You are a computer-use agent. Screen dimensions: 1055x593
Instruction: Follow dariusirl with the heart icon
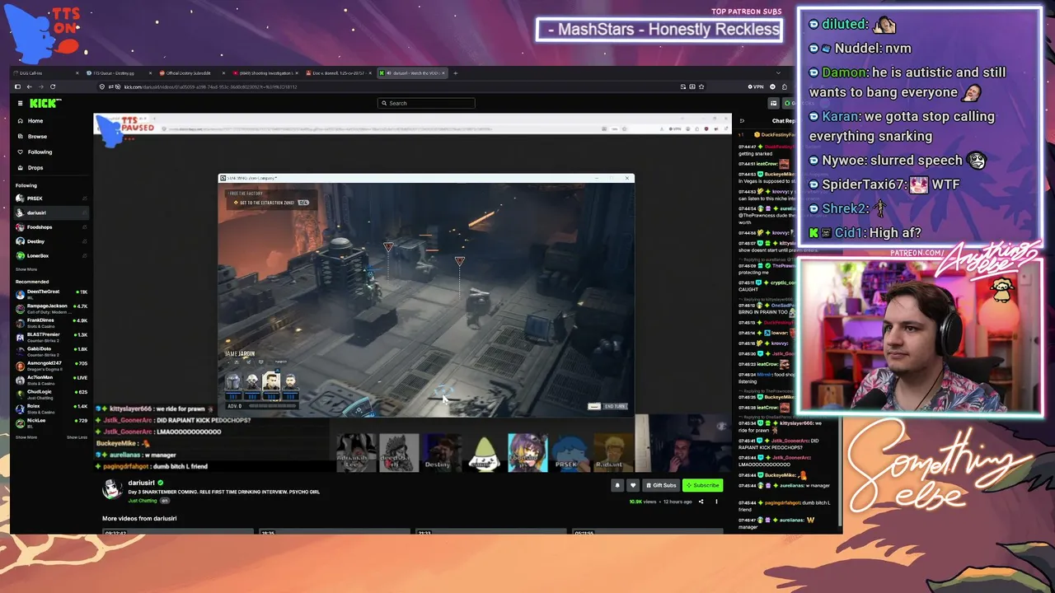633,485
